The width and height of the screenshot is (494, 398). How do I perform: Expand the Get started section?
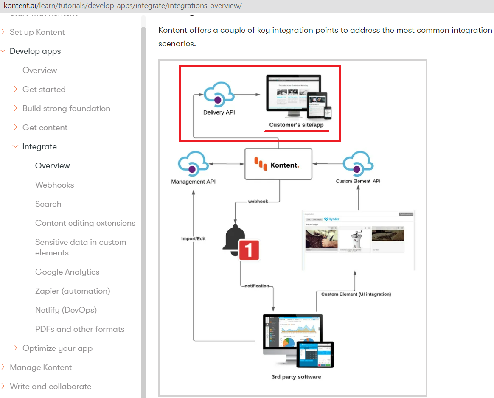point(44,89)
